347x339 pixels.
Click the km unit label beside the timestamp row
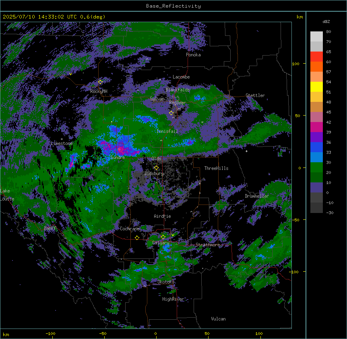click(299, 17)
